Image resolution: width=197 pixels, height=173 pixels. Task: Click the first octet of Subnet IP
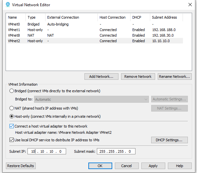(x=33, y=151)
